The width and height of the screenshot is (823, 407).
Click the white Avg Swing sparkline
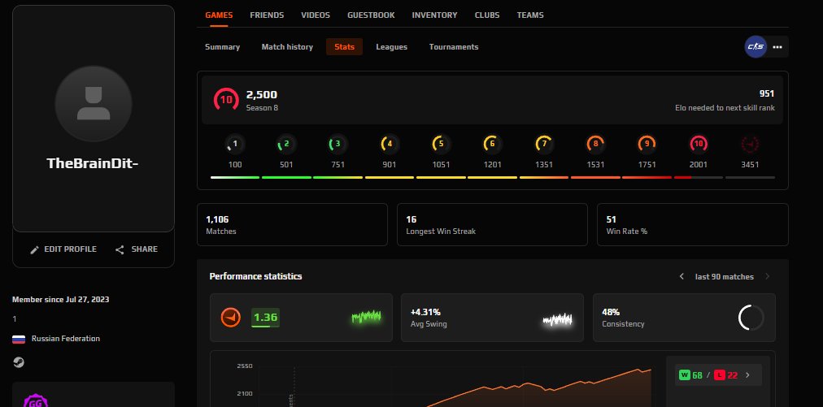click(557, 319)
